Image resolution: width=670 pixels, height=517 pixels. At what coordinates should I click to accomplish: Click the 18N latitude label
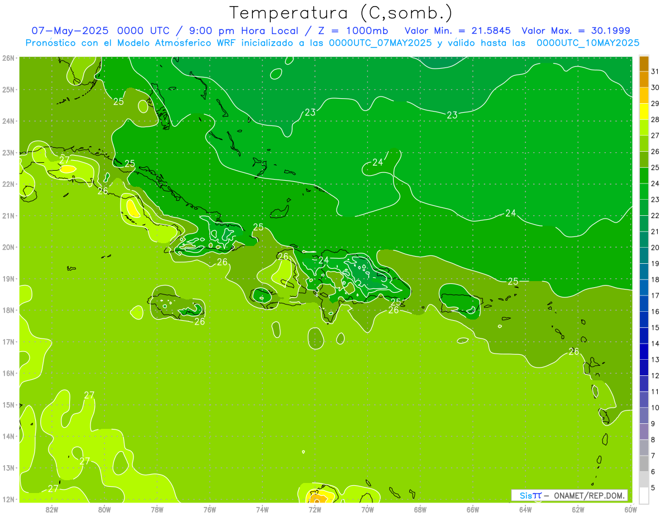point(8,310)
